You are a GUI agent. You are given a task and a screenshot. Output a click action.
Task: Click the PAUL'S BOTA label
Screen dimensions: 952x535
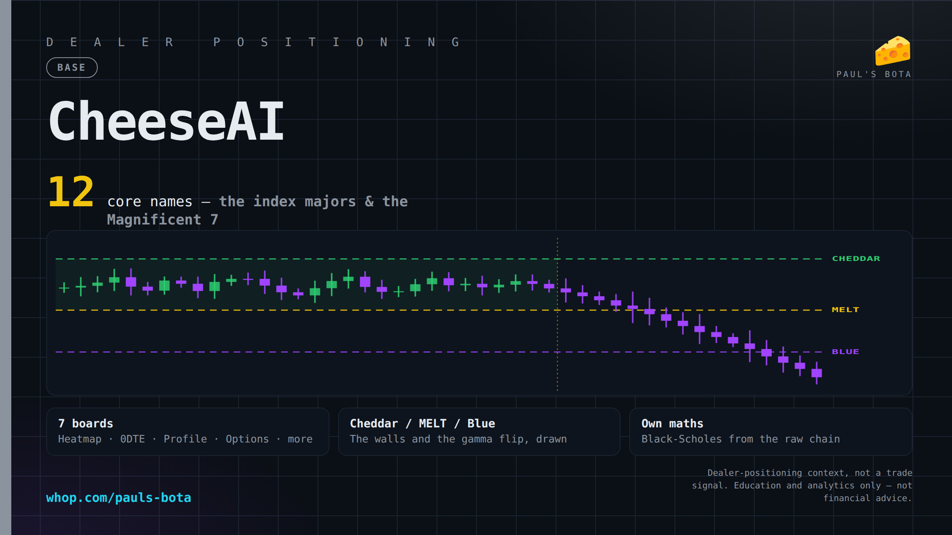point(874,74)
